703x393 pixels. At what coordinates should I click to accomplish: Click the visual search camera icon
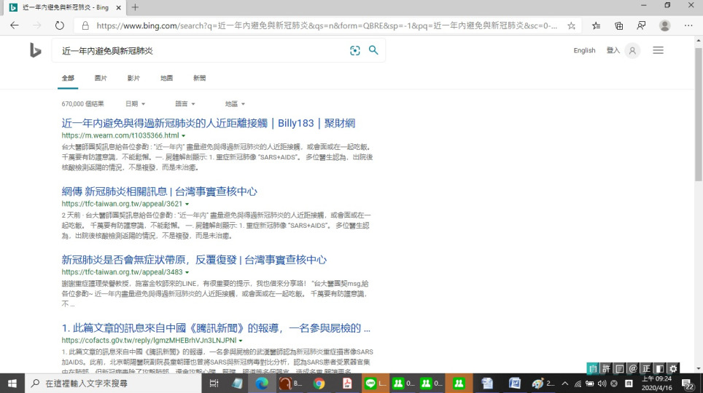coord(355,50)
